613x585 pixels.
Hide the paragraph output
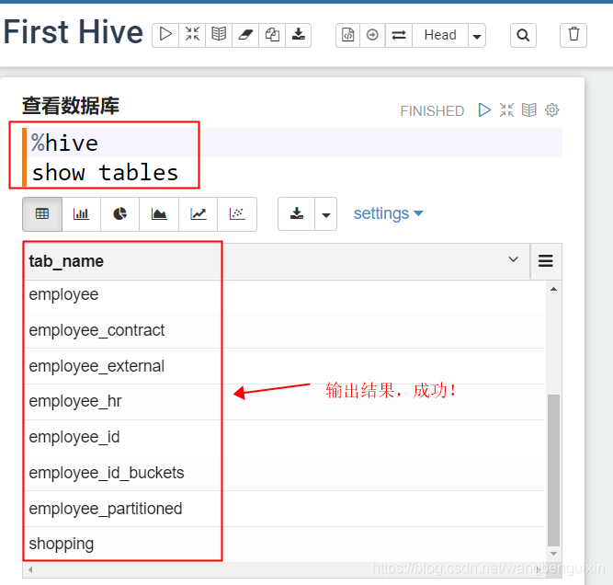click(529, 110)
